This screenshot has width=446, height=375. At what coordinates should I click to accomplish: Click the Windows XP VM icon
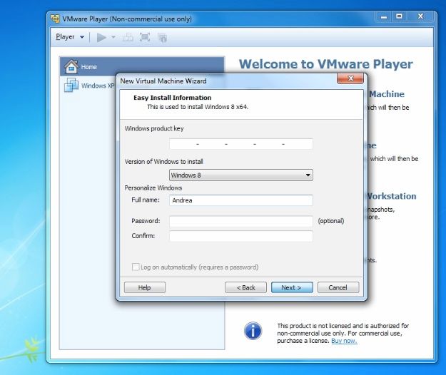click(71, 85)
